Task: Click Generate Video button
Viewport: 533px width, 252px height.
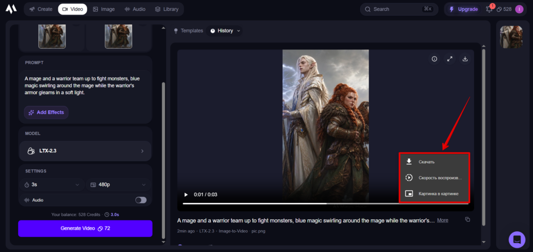Action: click(x=85, y=228)
